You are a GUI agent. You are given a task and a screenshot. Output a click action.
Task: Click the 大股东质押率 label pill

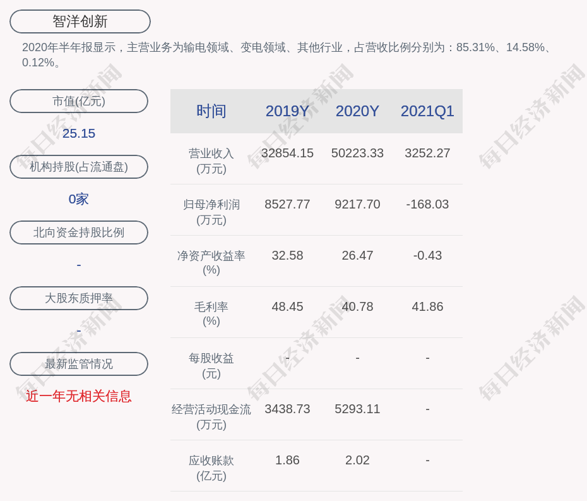[79, 298]
